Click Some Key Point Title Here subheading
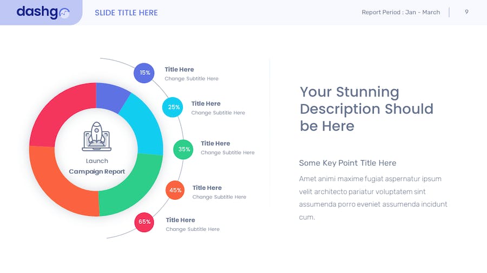The image size is (487, 273). pyautogui.click(x=347, y=163)
